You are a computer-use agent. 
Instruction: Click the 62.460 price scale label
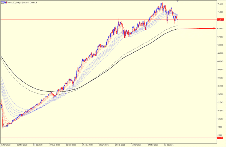coord(220,29)
